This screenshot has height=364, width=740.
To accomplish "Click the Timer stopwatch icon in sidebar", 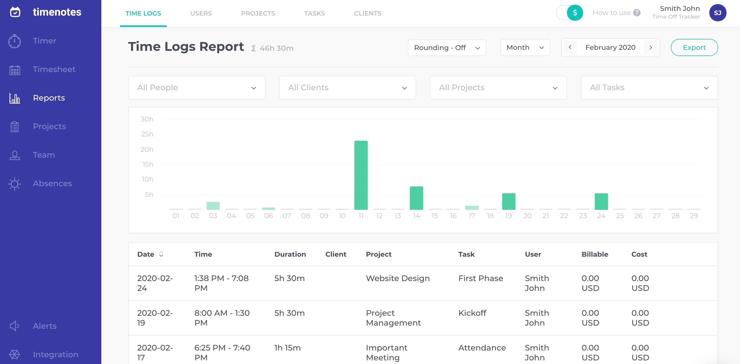I will (14, 41).
